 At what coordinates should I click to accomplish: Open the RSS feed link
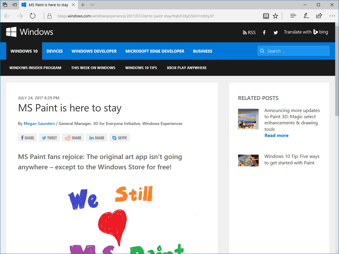[x=249, y=32]
